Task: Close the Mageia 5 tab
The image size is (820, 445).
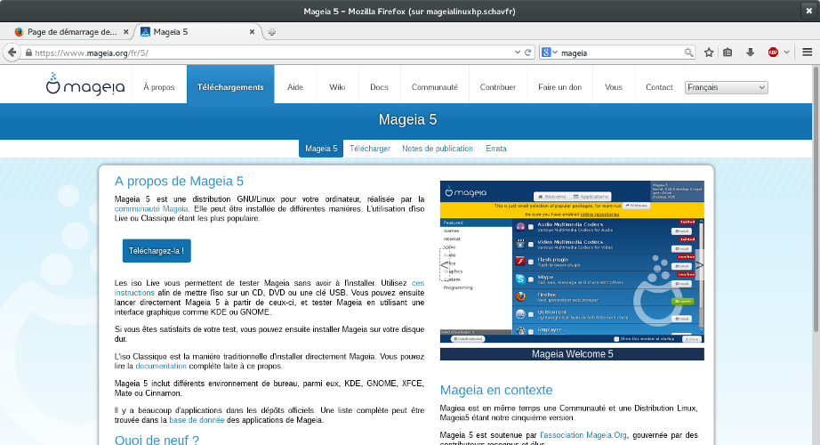Action: (x=252, y=32)
